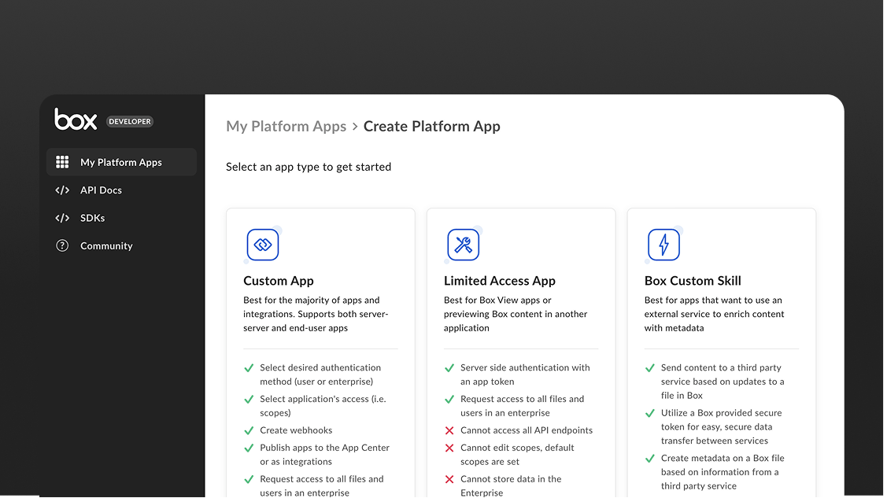Open API Docs from sidebar
This screenshot has width=887, height=498.
point(102,190)
